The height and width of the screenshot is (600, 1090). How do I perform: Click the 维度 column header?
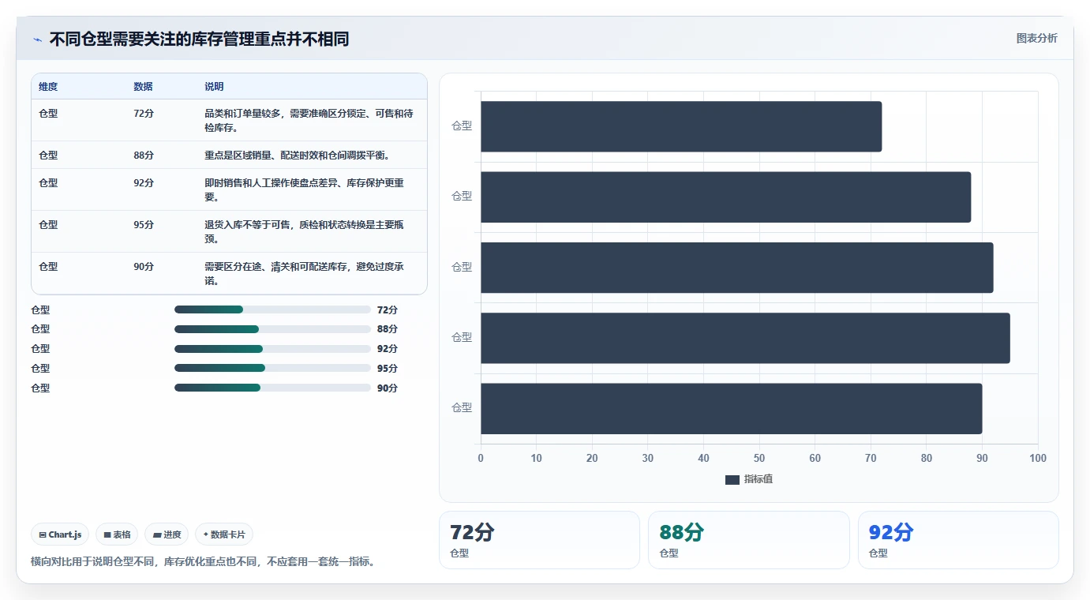pyautogui.click(x=48, y=87)
